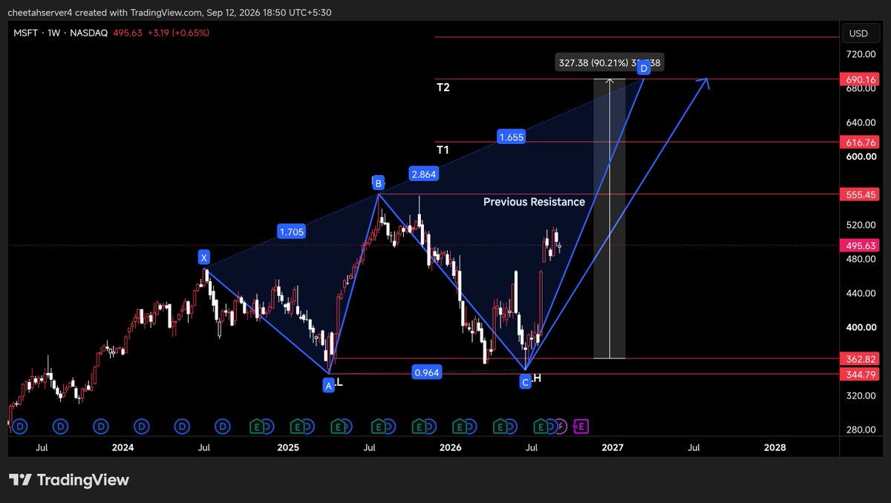Screen dimensions: 891x503
Task: Select the Previous Resistance text annotation
Action: 534,202
